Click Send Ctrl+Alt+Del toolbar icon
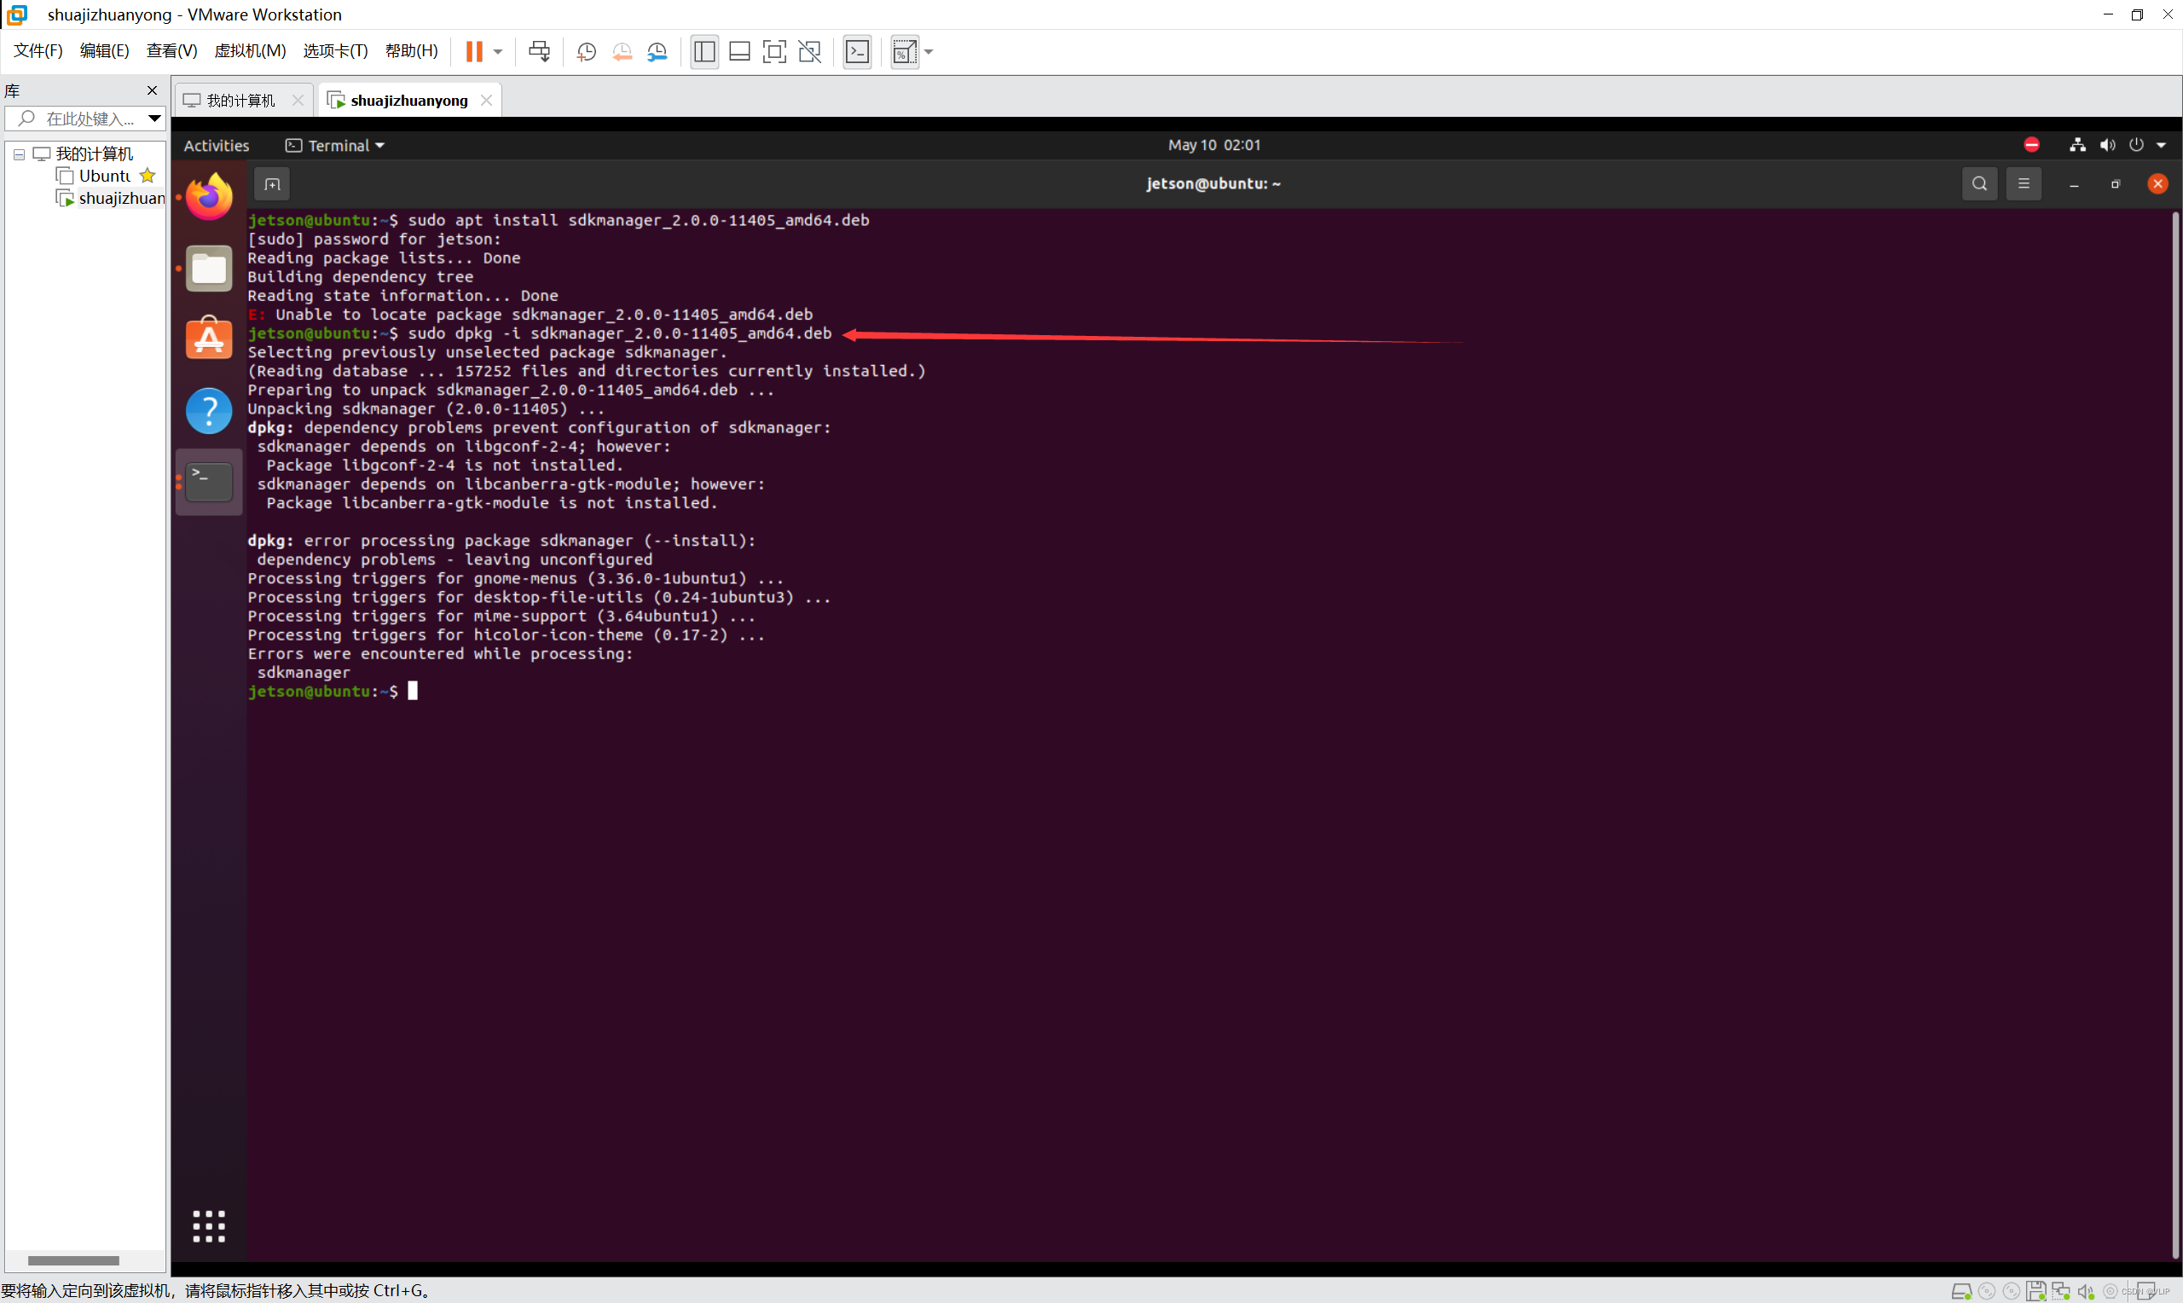 539,51
